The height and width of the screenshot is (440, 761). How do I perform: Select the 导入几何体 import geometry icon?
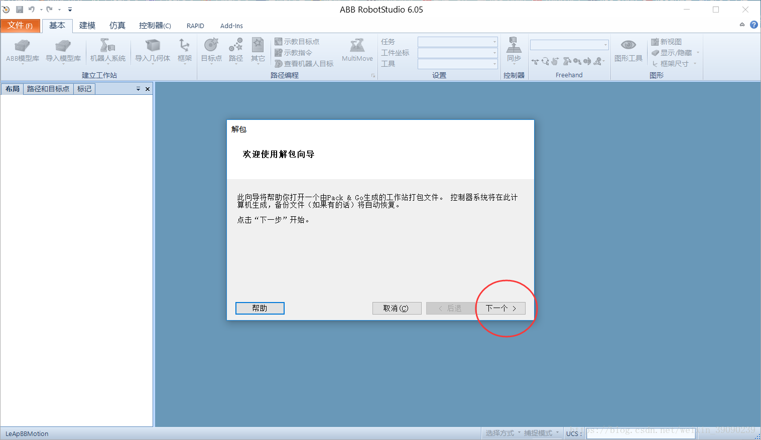[152, 50]
